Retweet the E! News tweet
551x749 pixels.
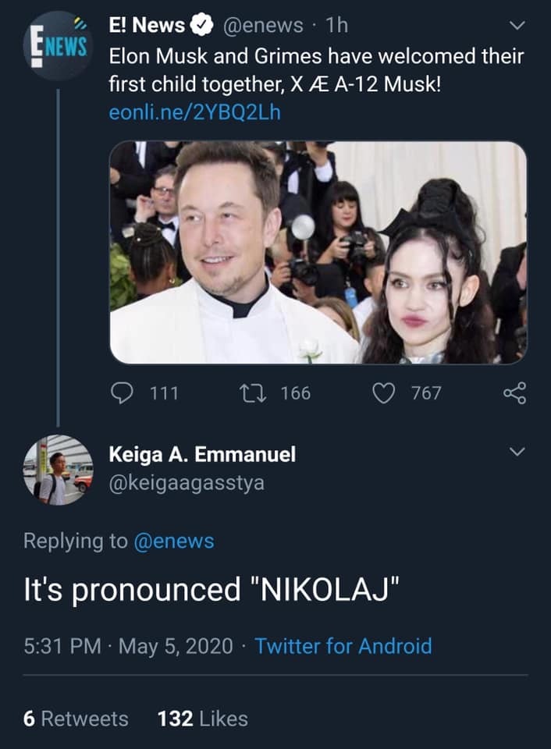[261, 392]
